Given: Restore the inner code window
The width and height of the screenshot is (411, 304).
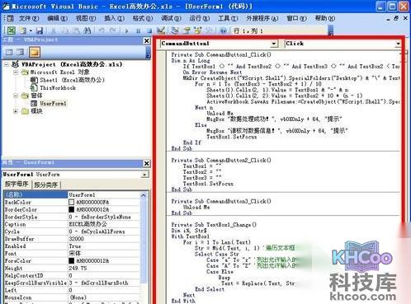Looking at the screenshot, I should [x=396, y=18].
